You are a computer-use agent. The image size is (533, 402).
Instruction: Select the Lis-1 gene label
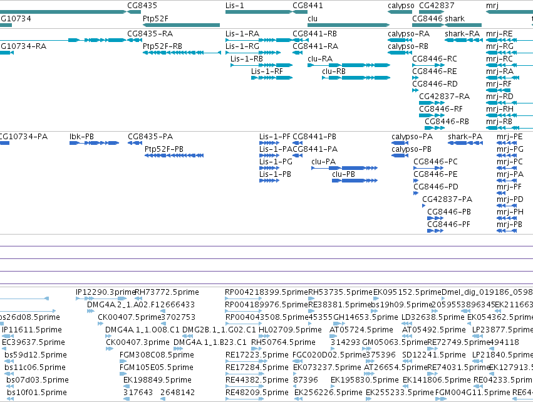pyautogui.click(x=234, y=6)
